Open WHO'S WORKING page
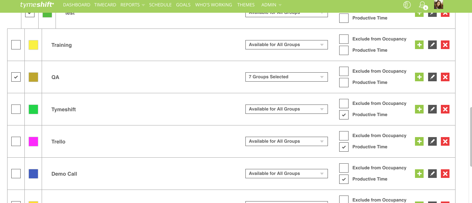472x203 pixels. [214, 5]
